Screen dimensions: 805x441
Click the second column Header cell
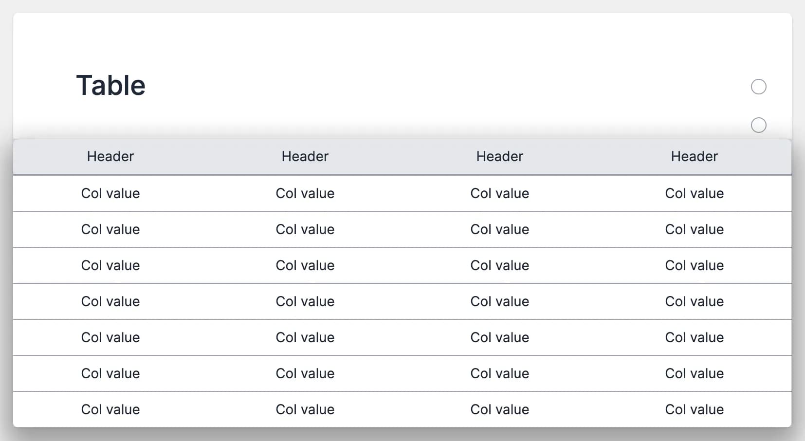(305, 156)
